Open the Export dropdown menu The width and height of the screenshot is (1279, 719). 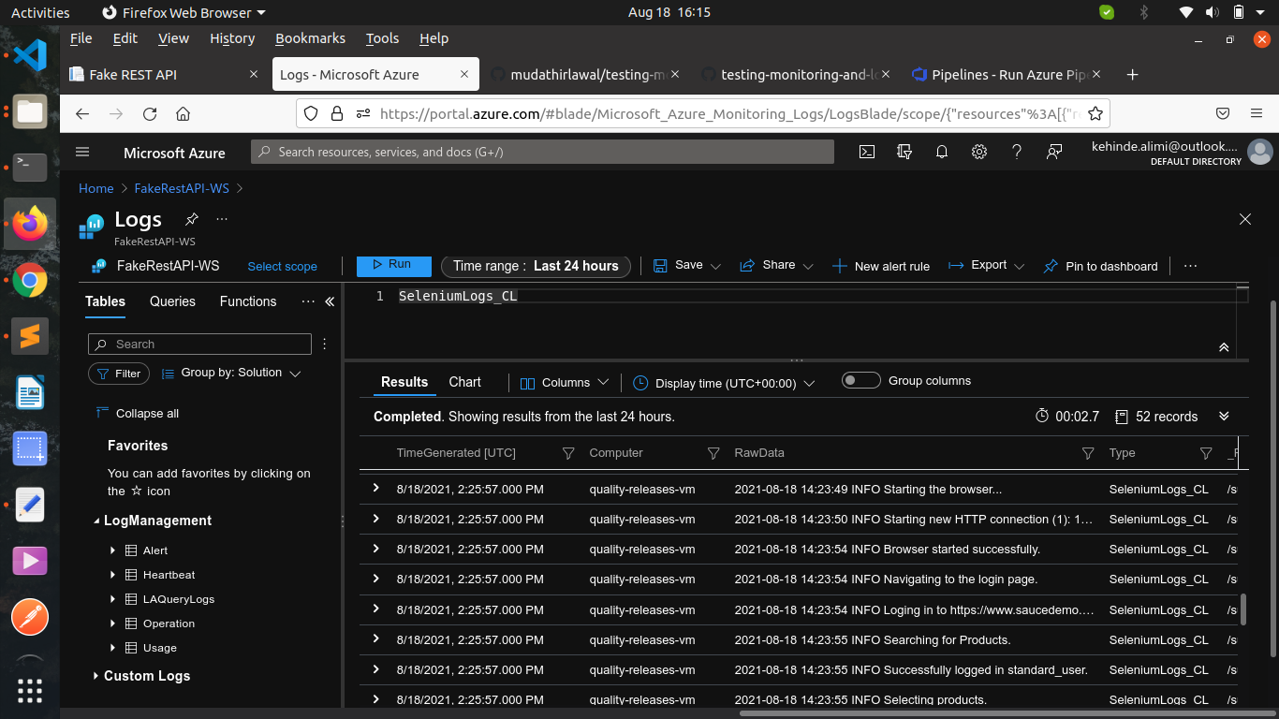click(987, 266)
